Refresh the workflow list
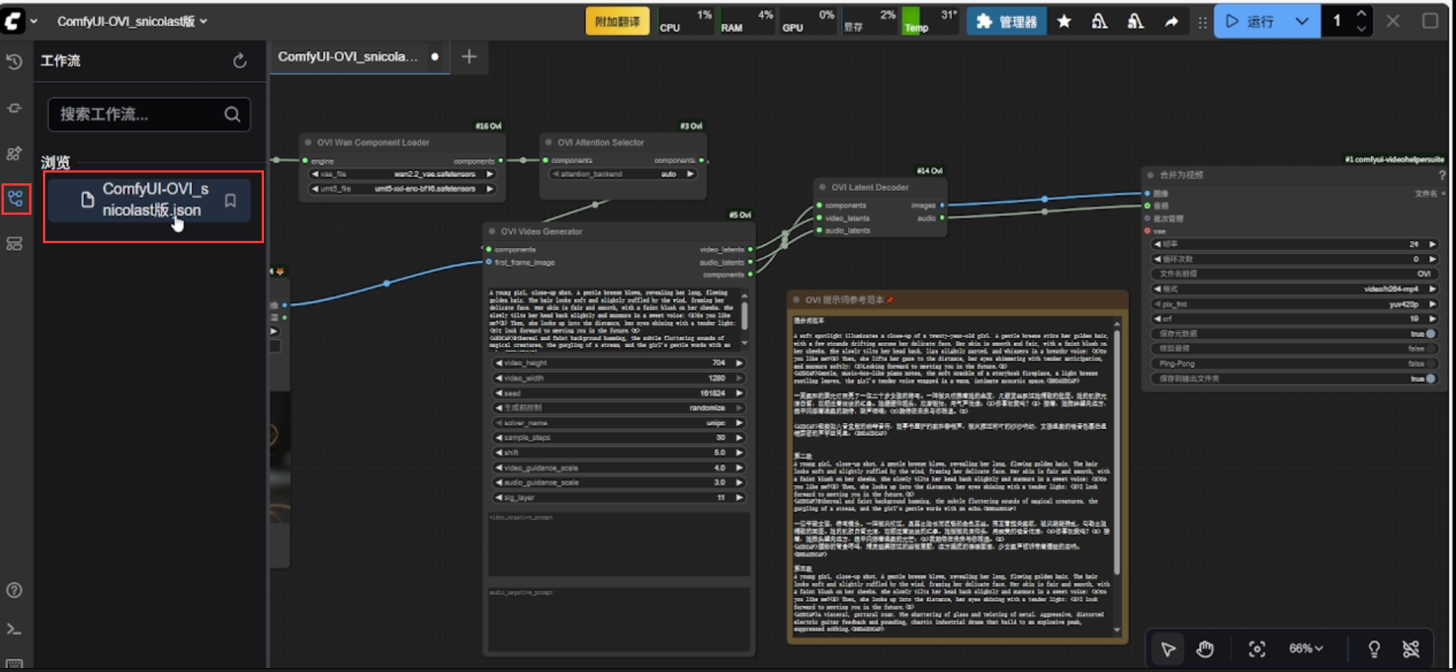 click(x=239, y=61)
